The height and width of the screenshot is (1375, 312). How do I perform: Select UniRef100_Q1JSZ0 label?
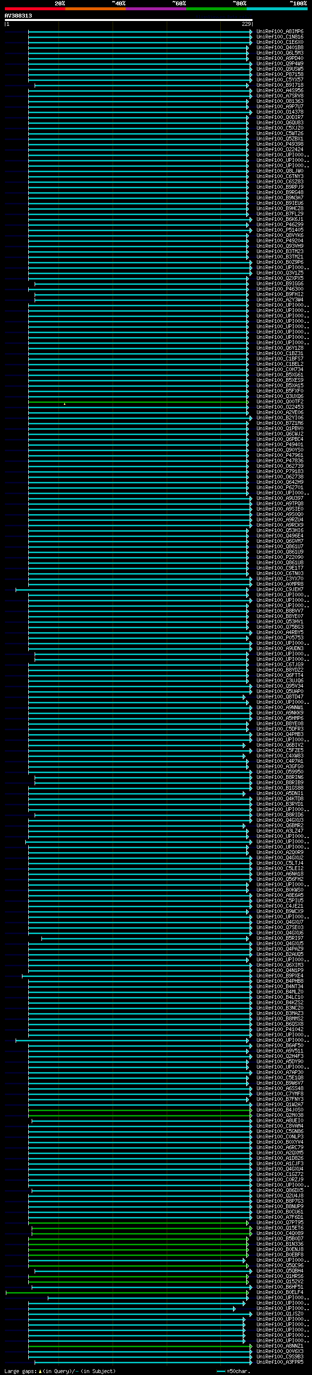(279, 1314)
